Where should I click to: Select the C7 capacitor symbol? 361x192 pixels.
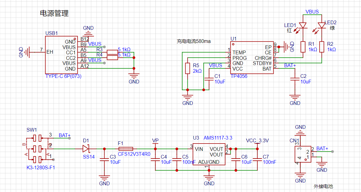coord(257,159)
